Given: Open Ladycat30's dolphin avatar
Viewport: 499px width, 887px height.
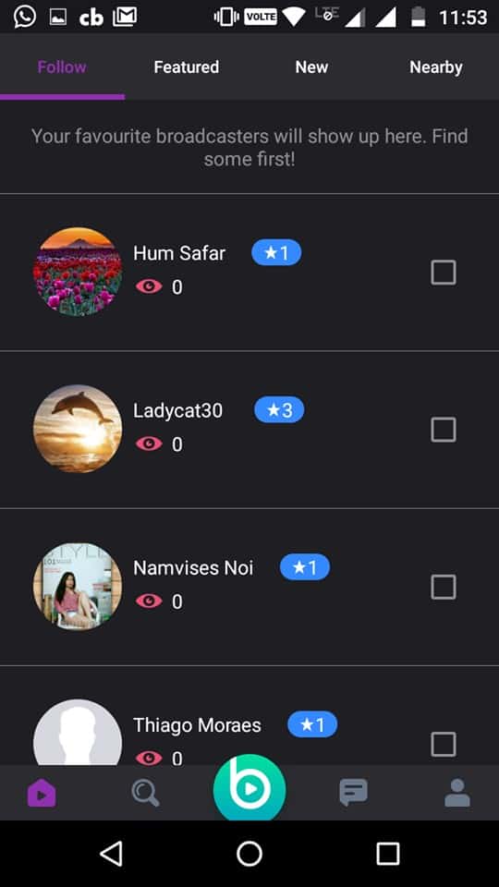Looking at the screenshot, I should 78,429.
